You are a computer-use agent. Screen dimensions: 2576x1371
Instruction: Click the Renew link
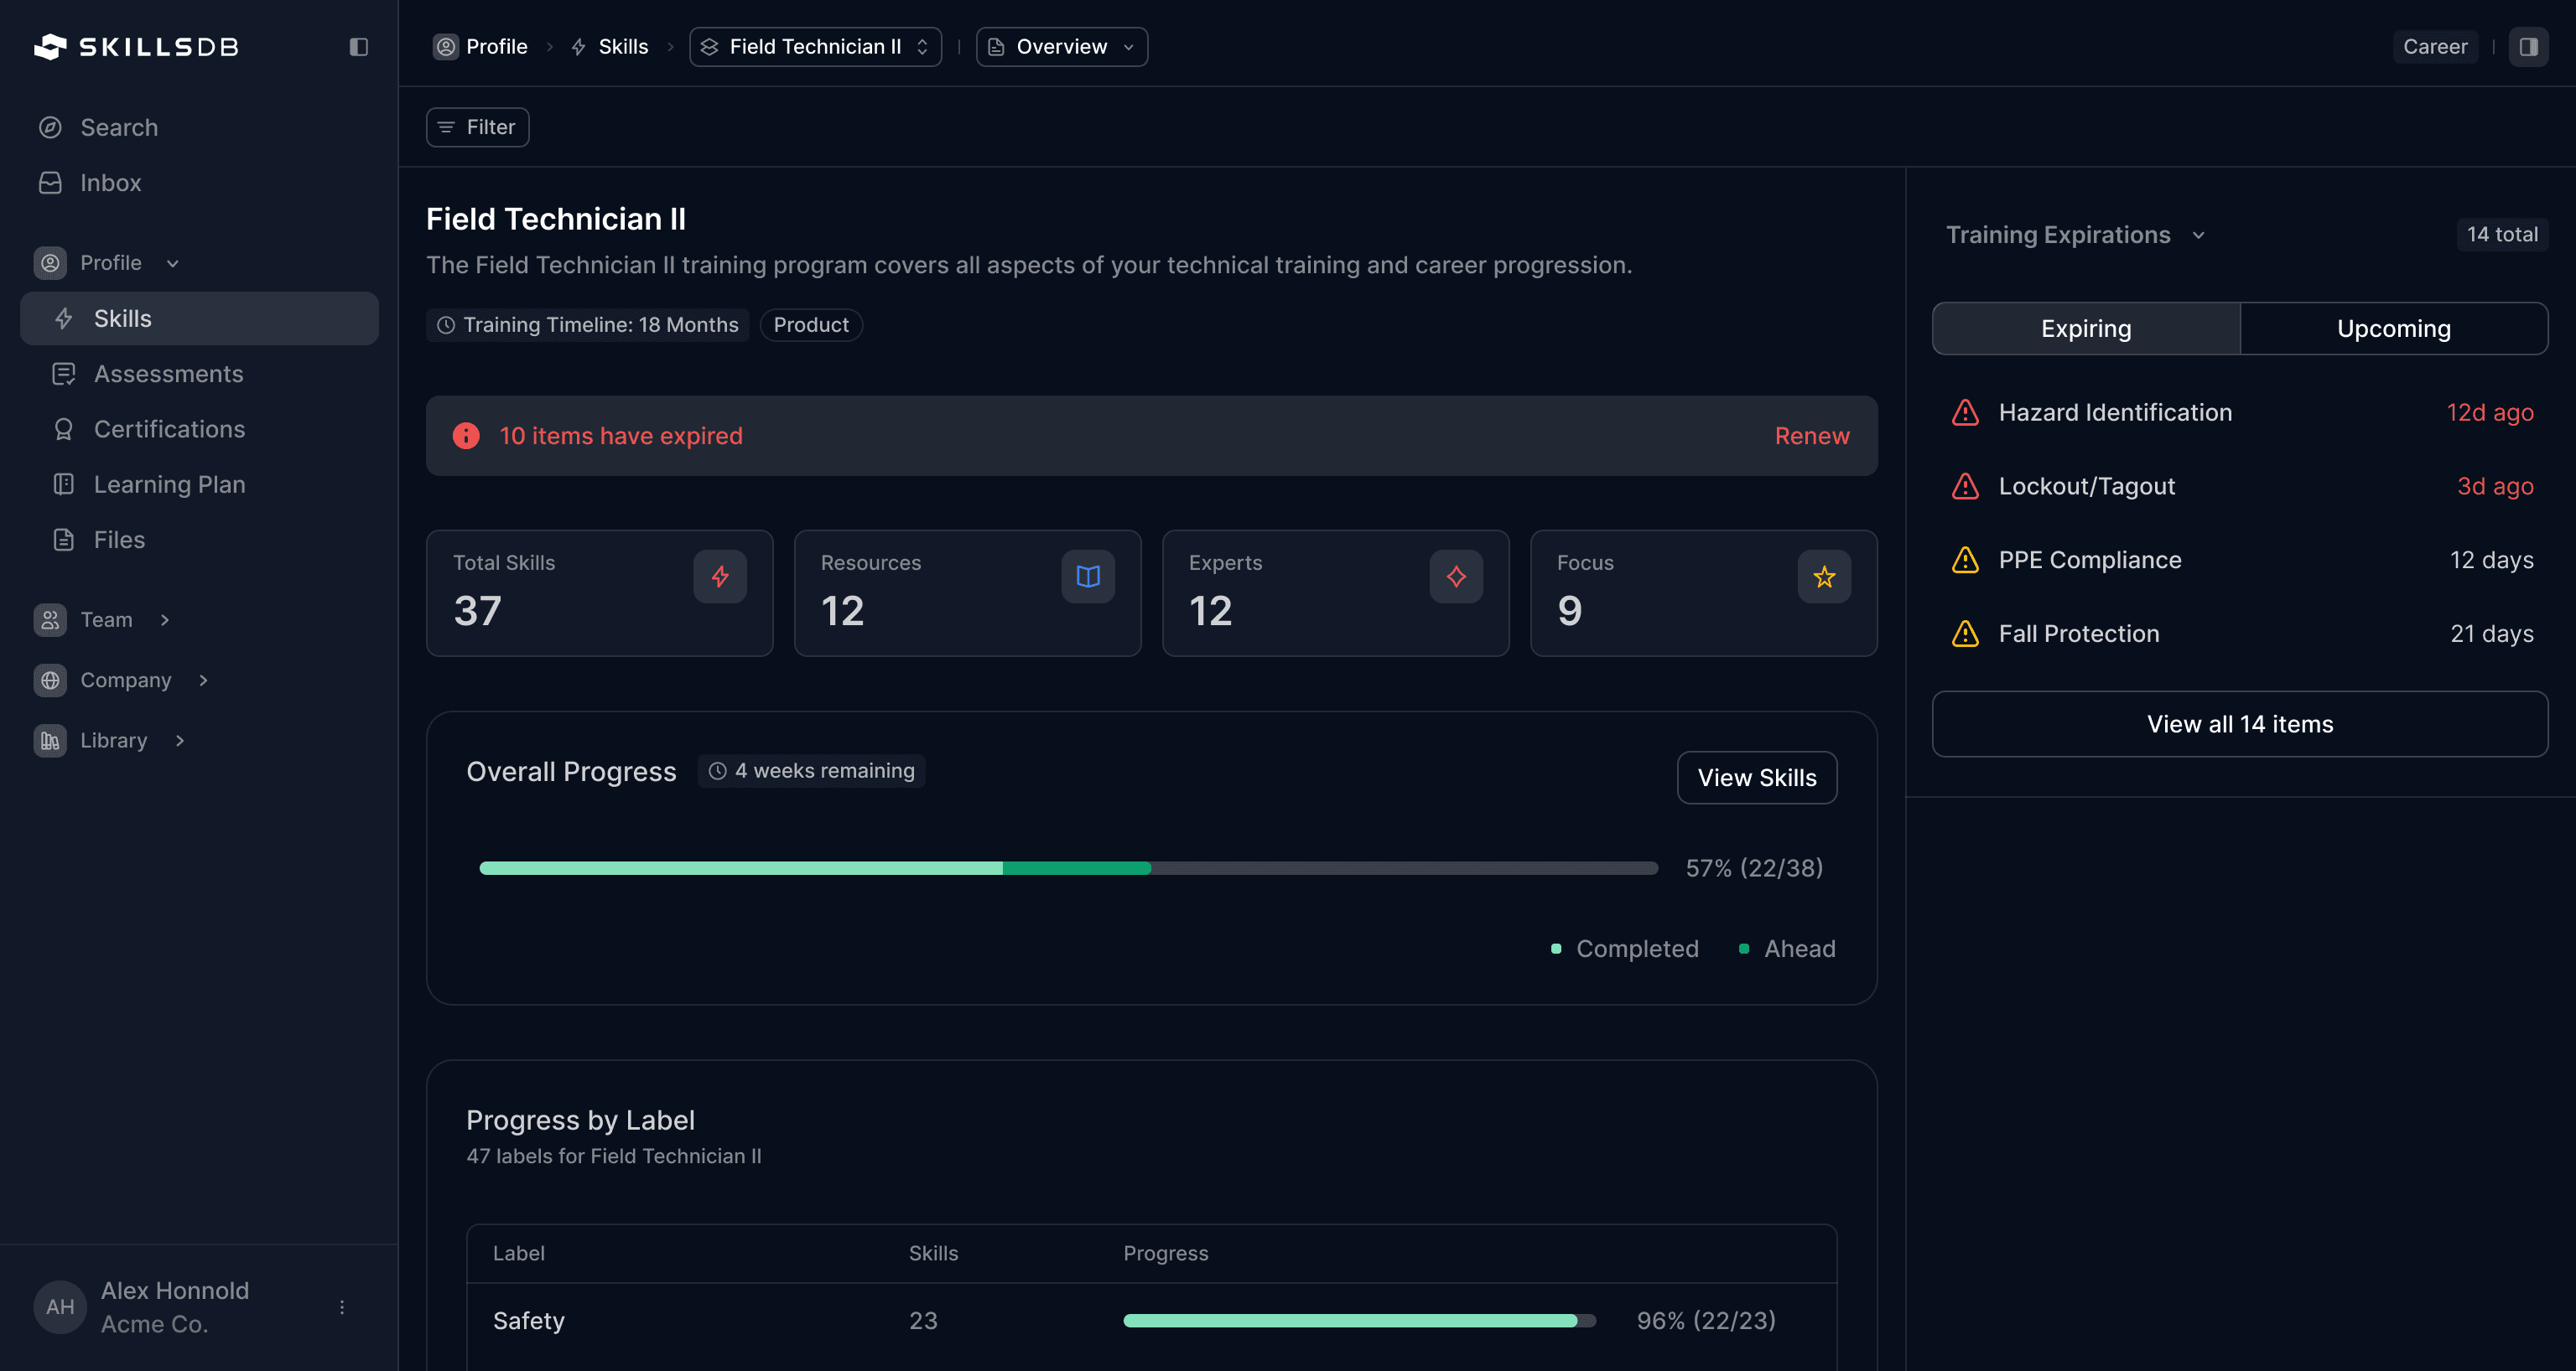[x=1811, y=436]
